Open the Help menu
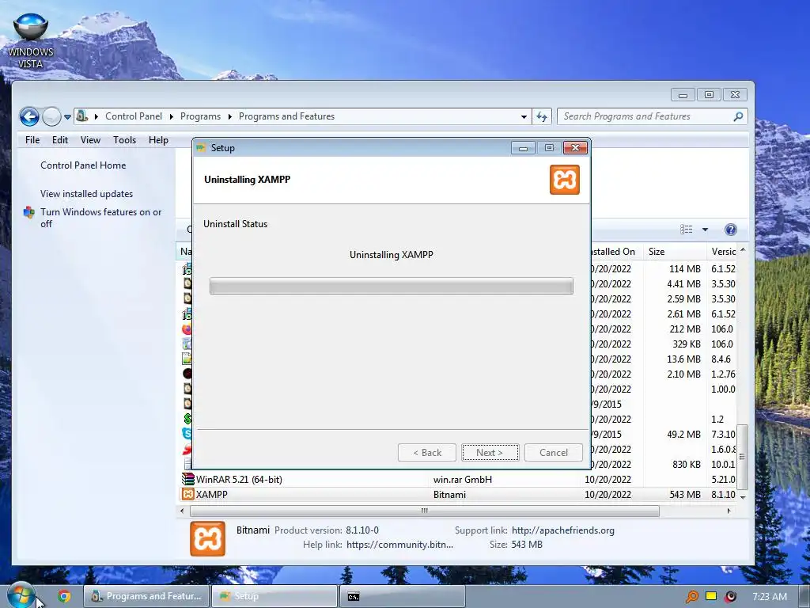The height and width of the screenshot is (608, 810). (158, 140)
